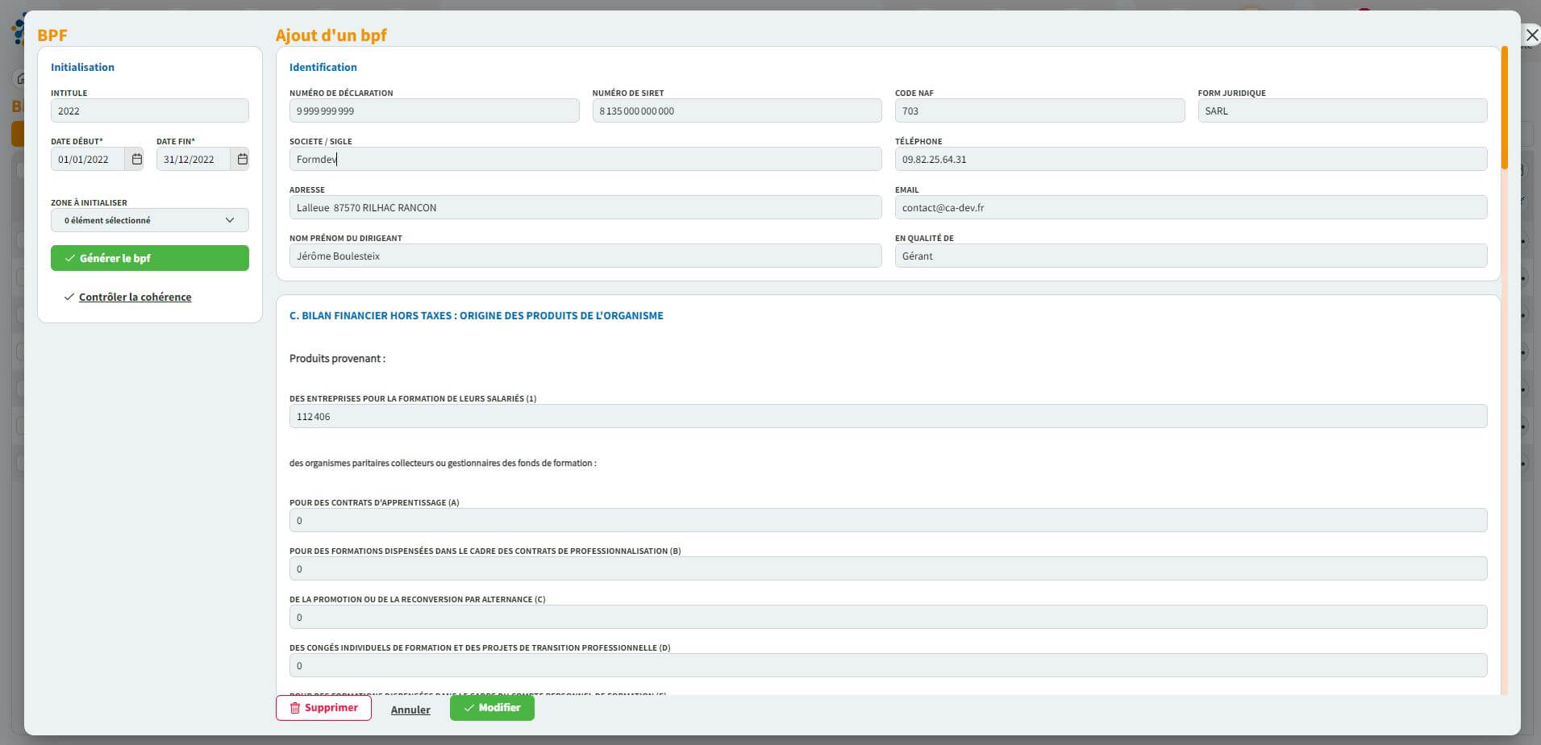Open the Date Début calendar picker
This screenshot has height=745, width=1541.
[136, 159]
